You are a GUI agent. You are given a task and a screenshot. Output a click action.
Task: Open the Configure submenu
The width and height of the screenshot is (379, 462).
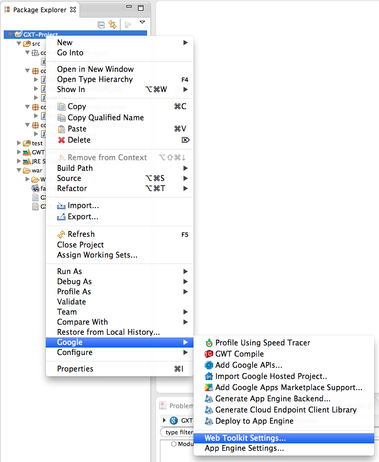click(x=119, y=352)
